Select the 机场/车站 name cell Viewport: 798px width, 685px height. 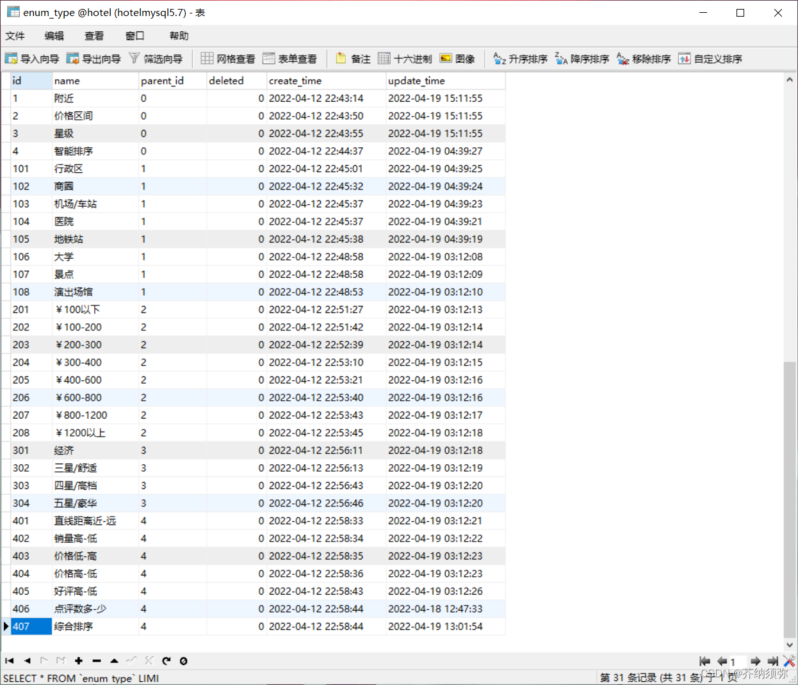coord(95,204)
